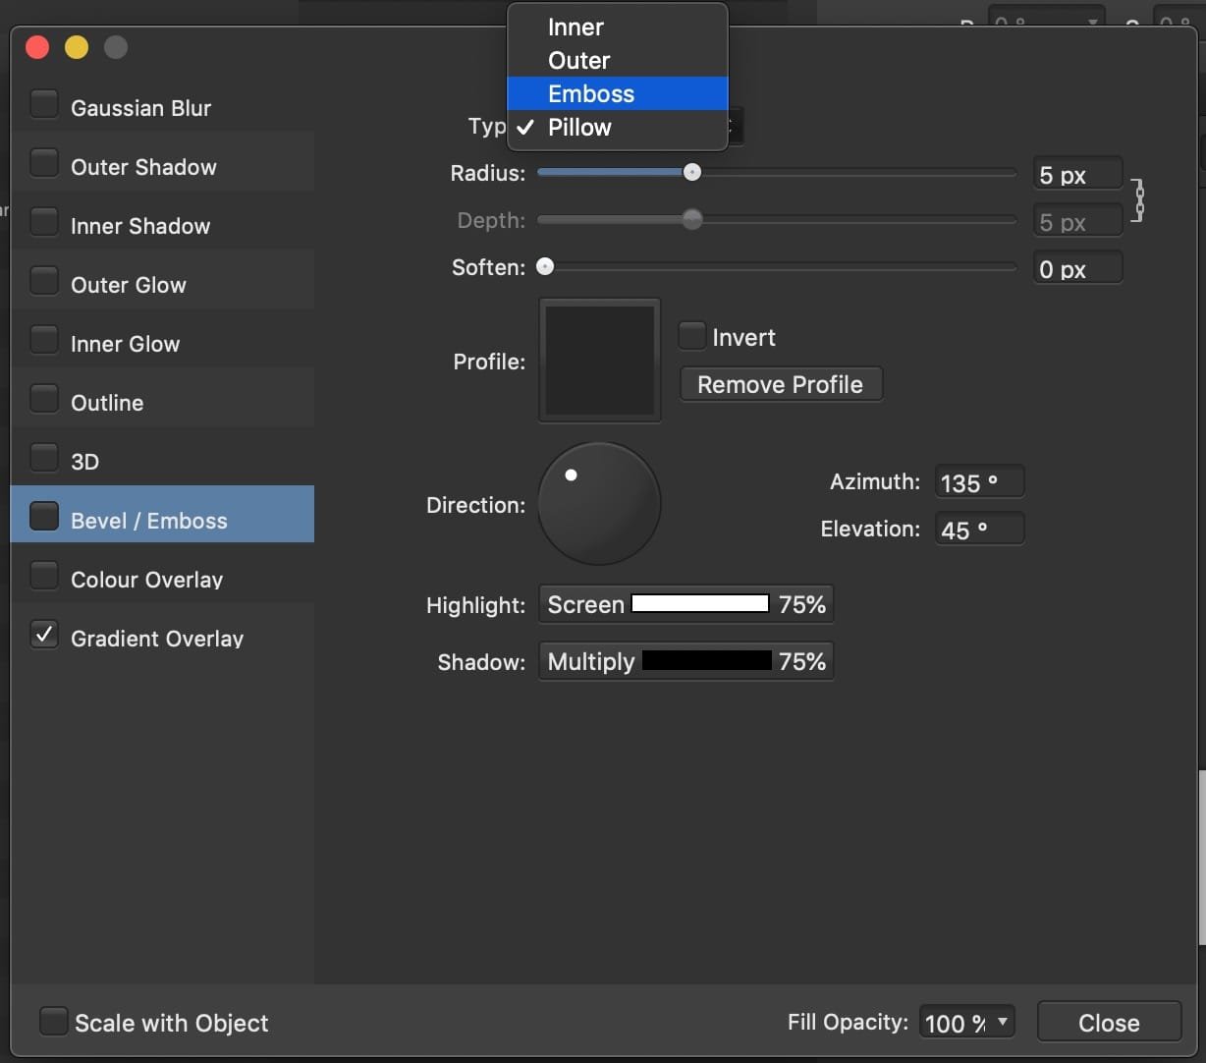The width and height of the screenshot is (1206, 1063).
Task: Click the Radius slider handle
Action: click(x=691, y=172)
